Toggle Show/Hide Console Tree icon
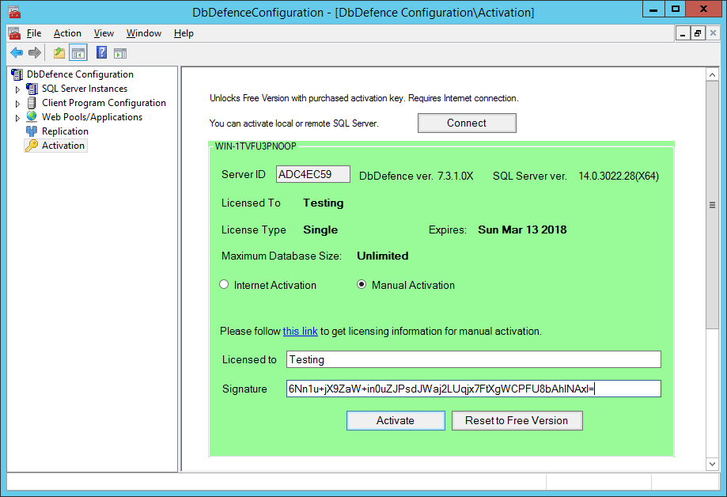Screen dimensions: 727x497 point(78,53)
